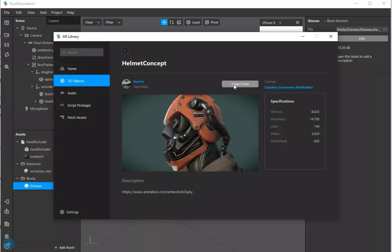
Task: Click the pause icon in left toolbar
Action: 7,45
